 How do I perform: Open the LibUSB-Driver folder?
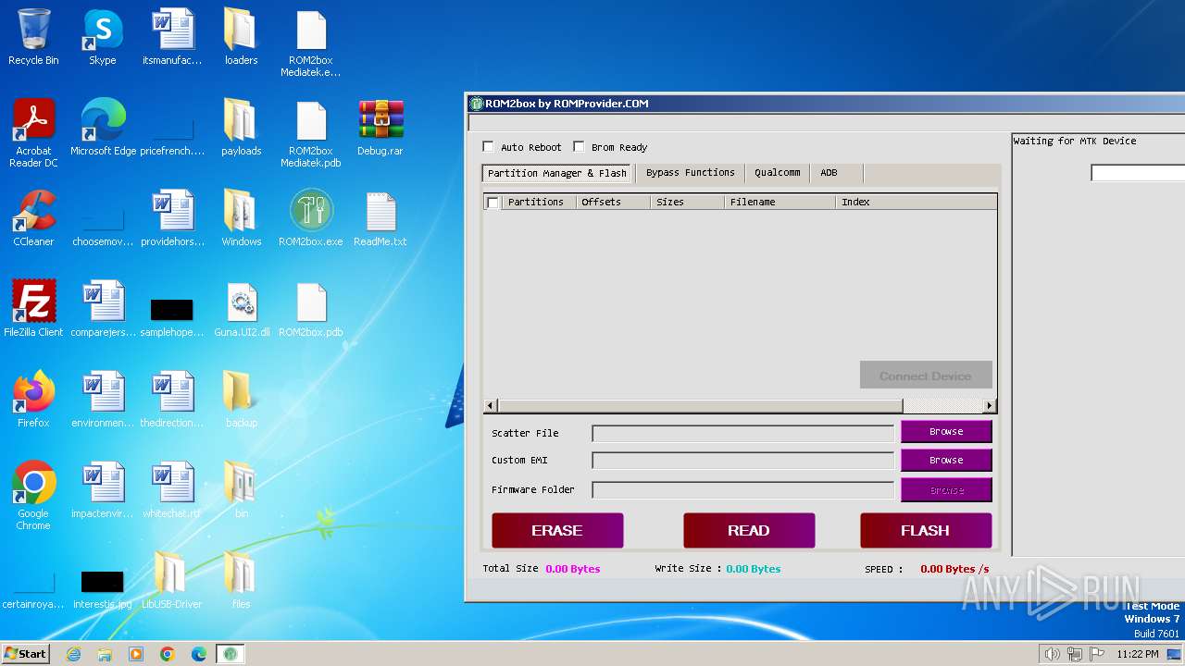pos(171,581)
